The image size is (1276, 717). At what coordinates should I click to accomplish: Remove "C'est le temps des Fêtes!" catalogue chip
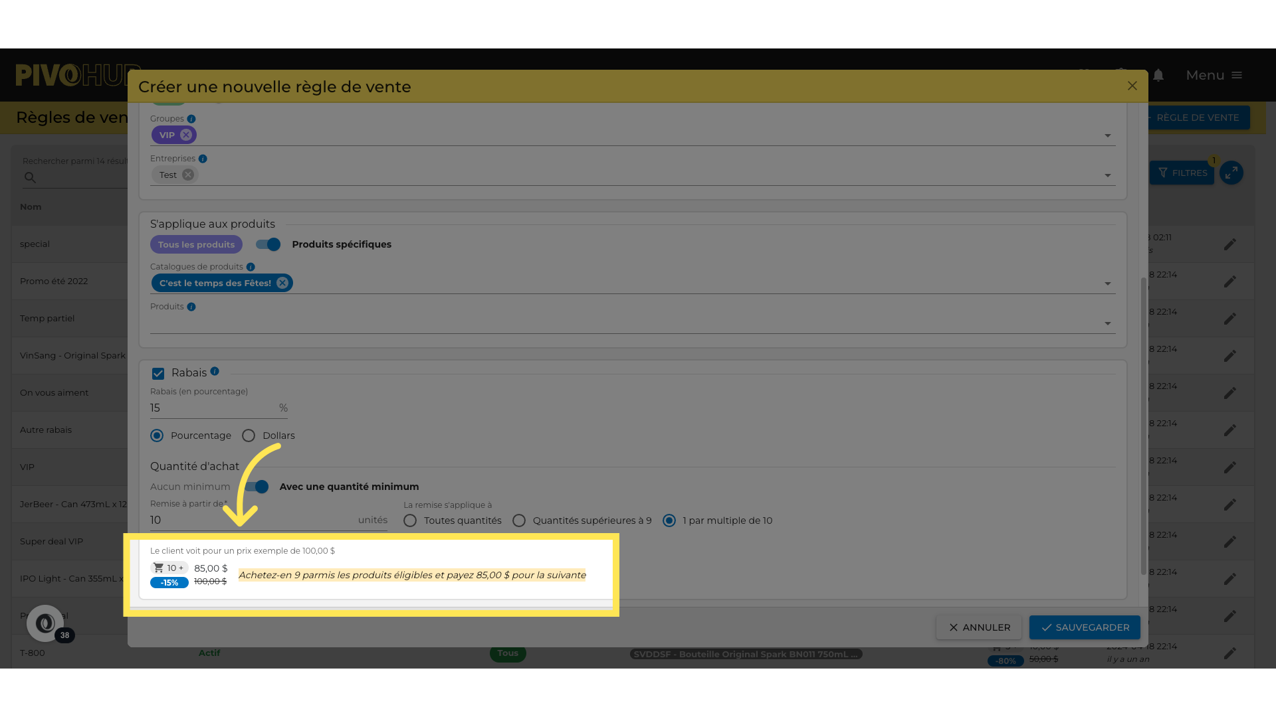click(282, 283)
